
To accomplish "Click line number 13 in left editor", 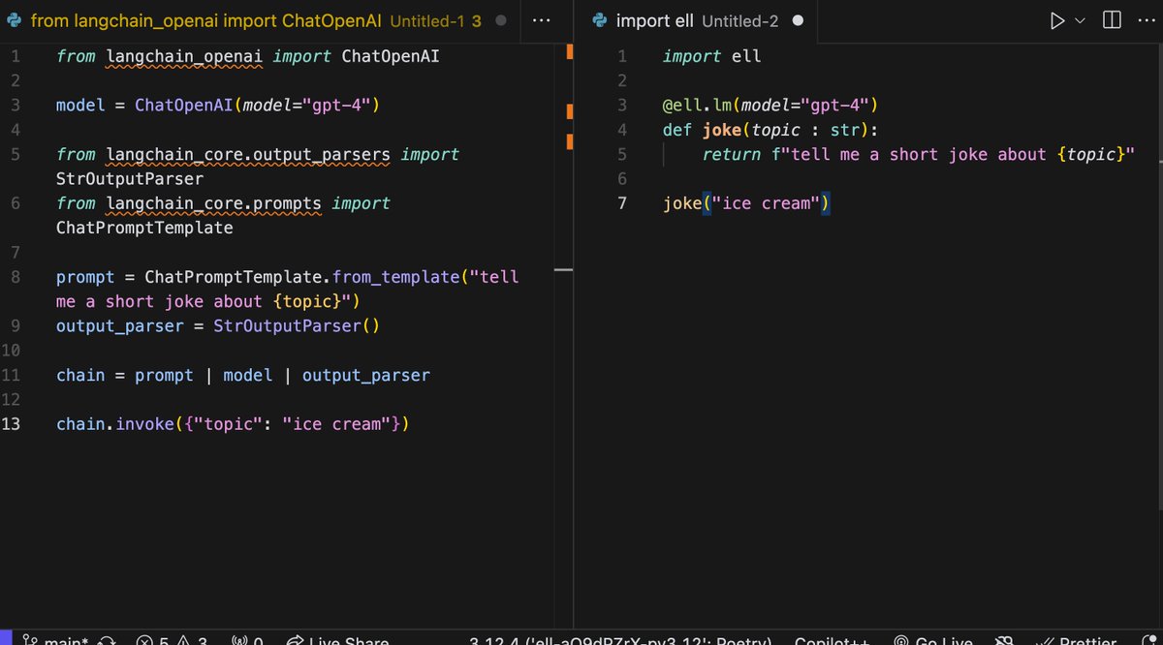I will pyautogui.click(x=11, y=424).
